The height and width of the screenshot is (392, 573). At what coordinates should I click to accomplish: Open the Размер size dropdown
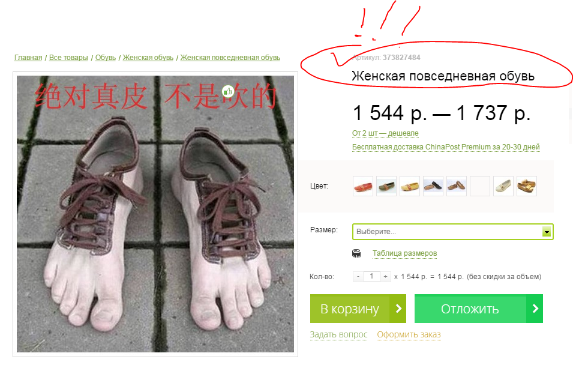coord(453,232)
